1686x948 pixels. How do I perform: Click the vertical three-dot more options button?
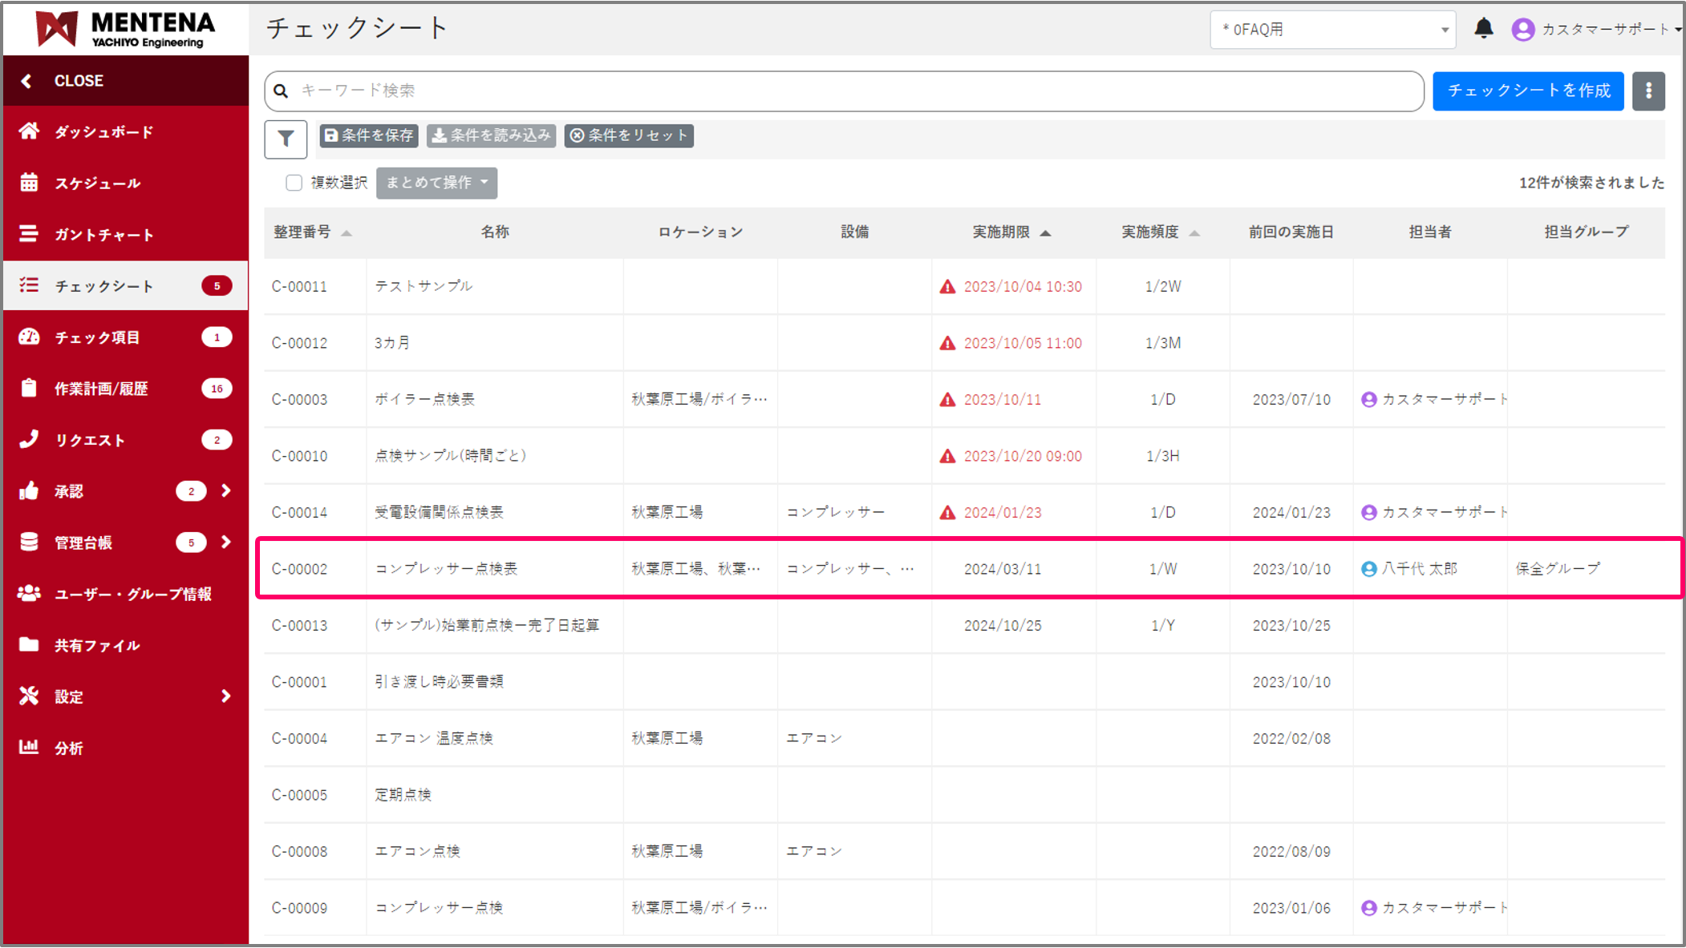[x=1648, y=91]
